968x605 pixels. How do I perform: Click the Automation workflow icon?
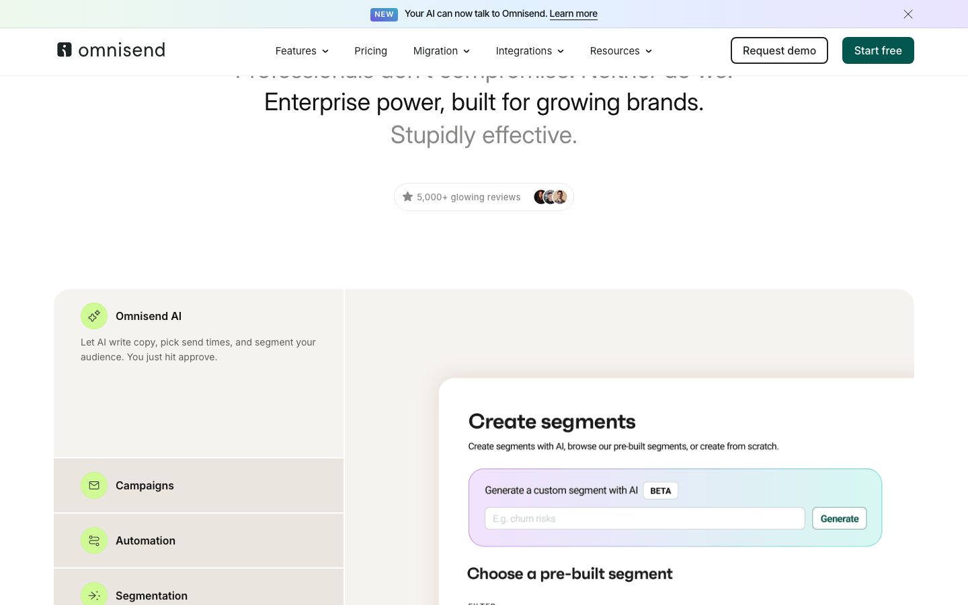coord(94,540)
